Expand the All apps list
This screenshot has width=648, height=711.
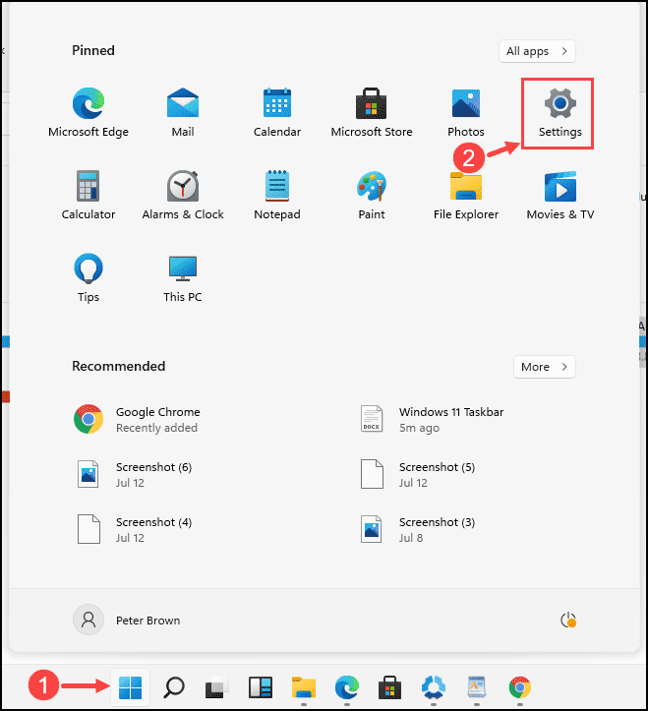click(x=537, y=51)
